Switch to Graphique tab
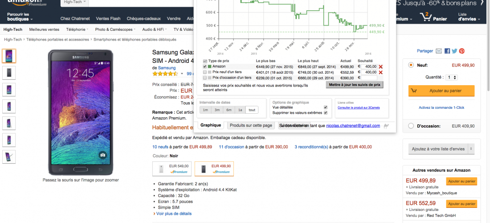Image resolution: width=490 pixels, height=223 pixels. click(211, 125)
